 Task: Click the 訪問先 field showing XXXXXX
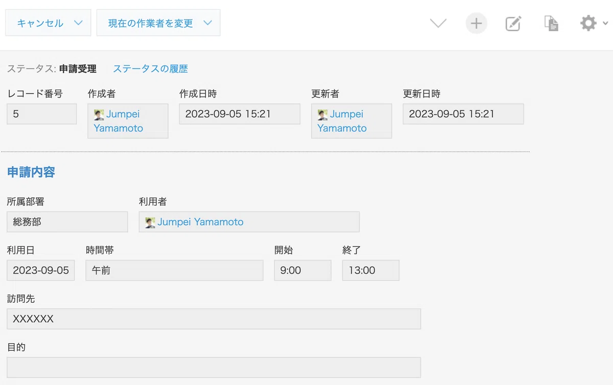(x=214, y=319)
